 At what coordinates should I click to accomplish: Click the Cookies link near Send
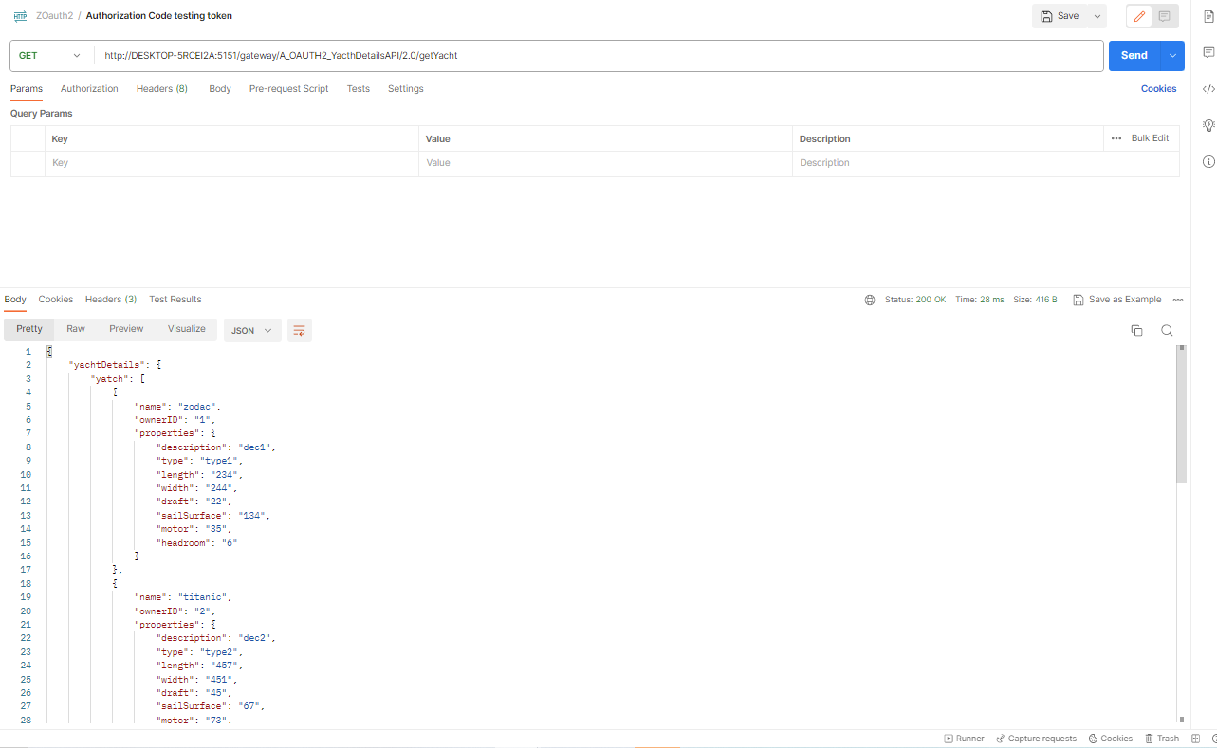point(1158,89)
